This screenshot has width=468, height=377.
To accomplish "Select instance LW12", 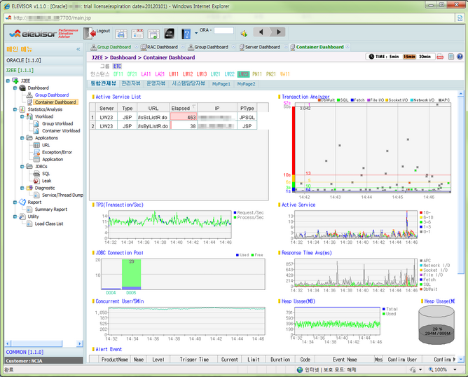I will (188, 74).
